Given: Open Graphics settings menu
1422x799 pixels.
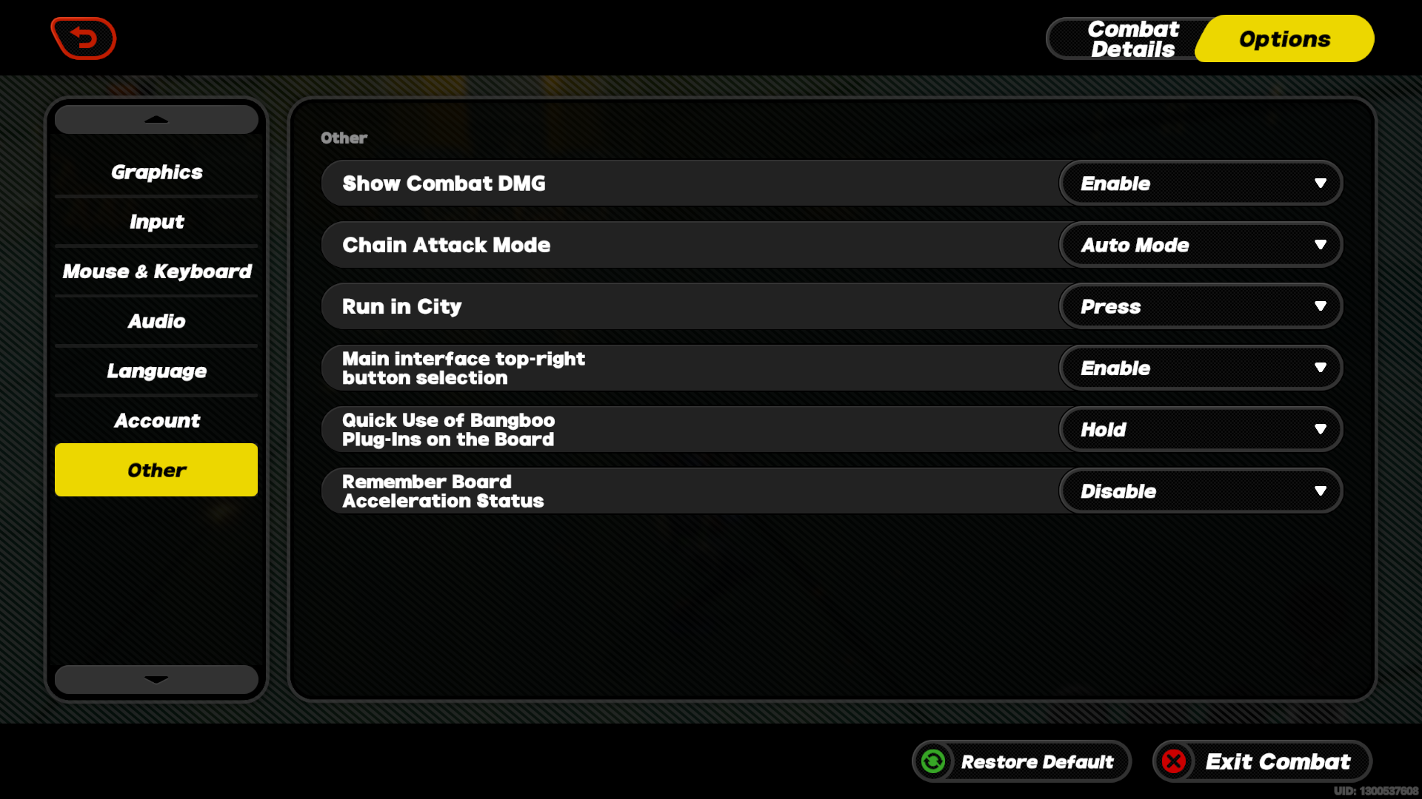Looking at the screenshot, I should coord(157,172).
